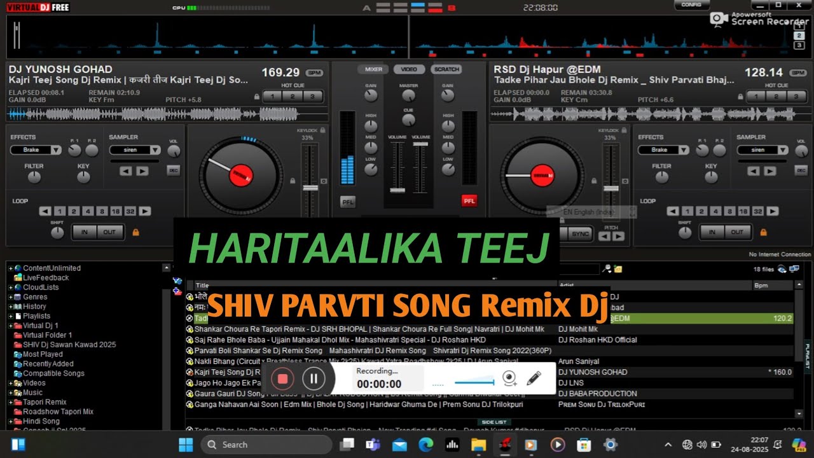Toggle left deck sampler REC button

[x=174, y=170]
